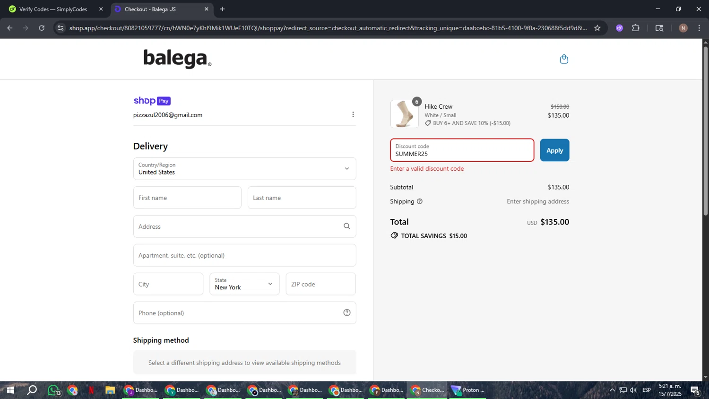Click the Apartment, suite field
Image resolution: width=709 pixels, height=399 pixels.
click(245, 255)
